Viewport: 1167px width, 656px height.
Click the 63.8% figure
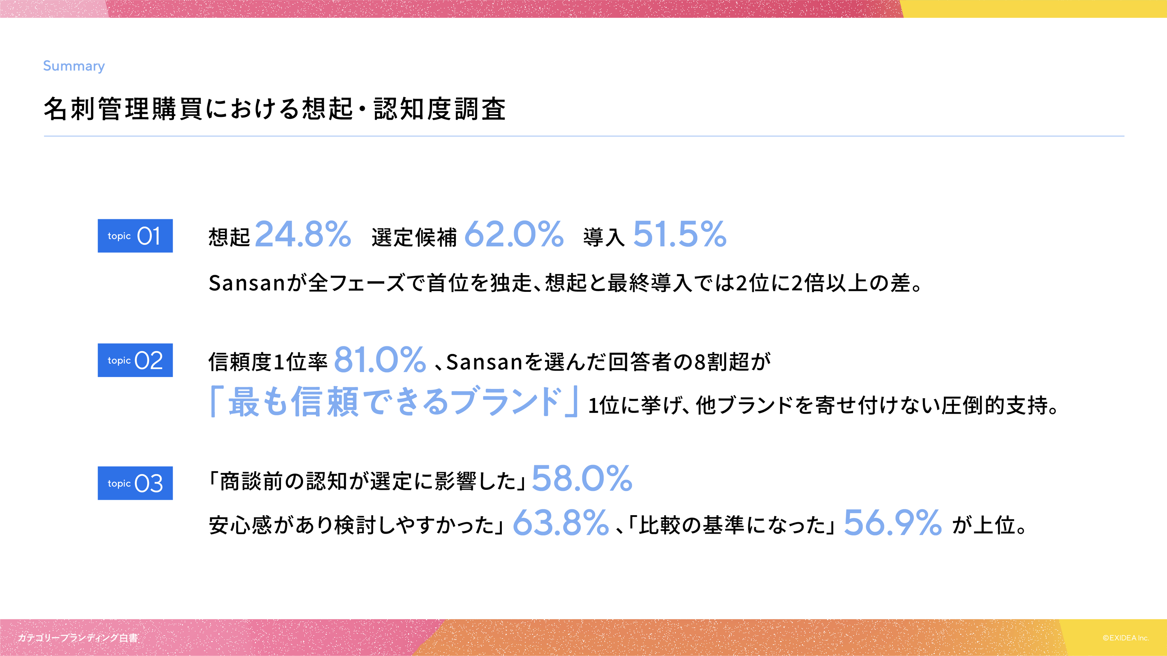click(560, 523)
